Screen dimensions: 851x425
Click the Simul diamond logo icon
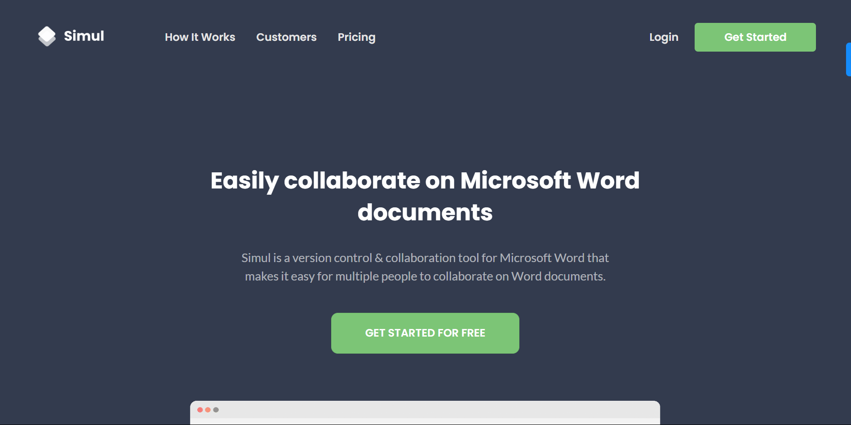point(47,36)
